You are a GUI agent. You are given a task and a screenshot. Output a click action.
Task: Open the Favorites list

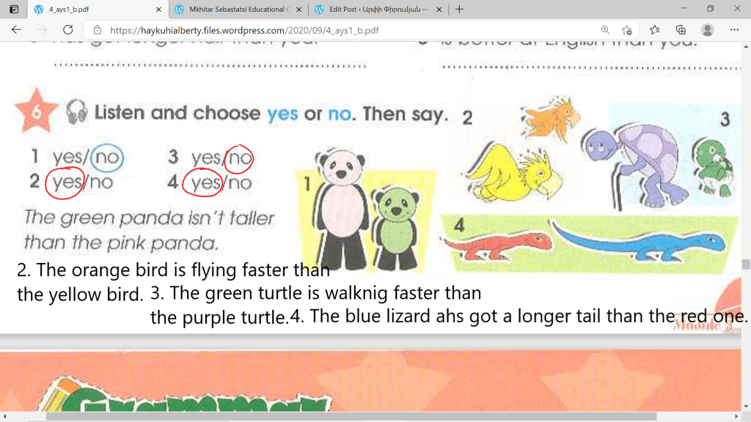pos(654,30)
